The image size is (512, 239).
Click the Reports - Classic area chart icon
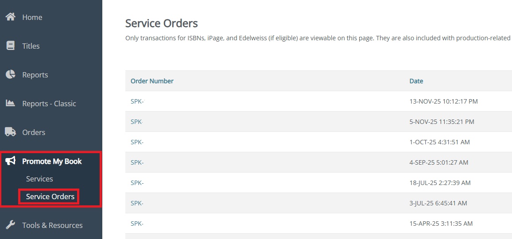pyautogui.click(x=11, y=103)
